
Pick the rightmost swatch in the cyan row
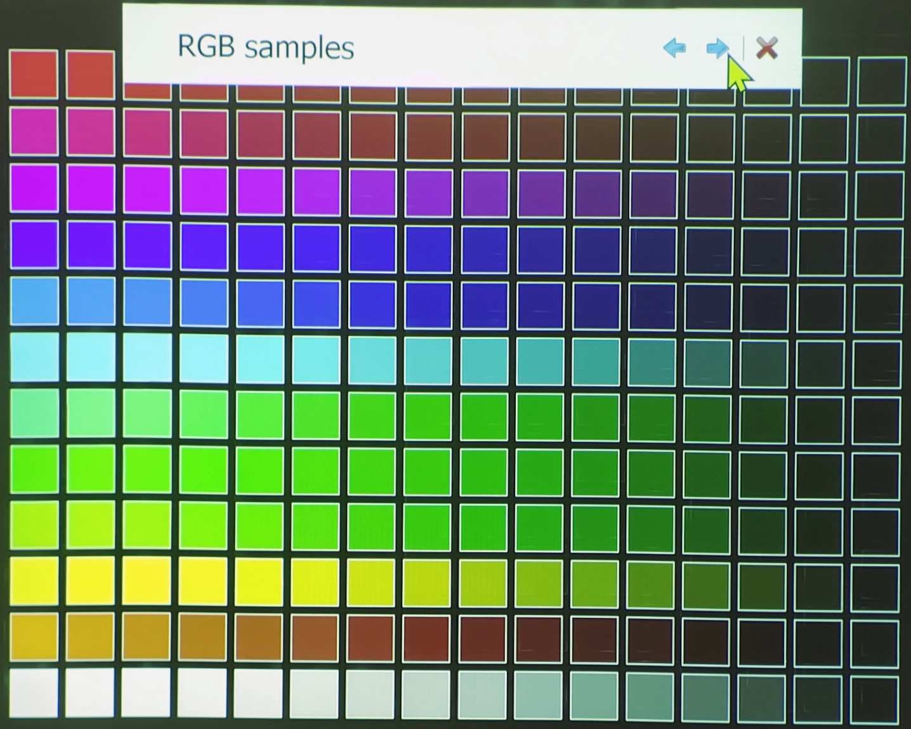877,364
